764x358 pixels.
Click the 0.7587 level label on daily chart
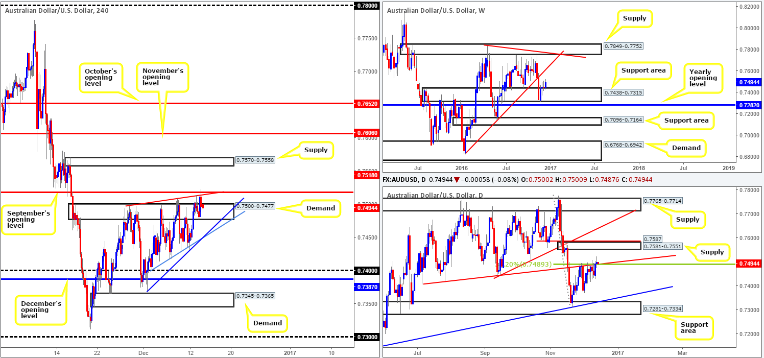tap(653, 239)
